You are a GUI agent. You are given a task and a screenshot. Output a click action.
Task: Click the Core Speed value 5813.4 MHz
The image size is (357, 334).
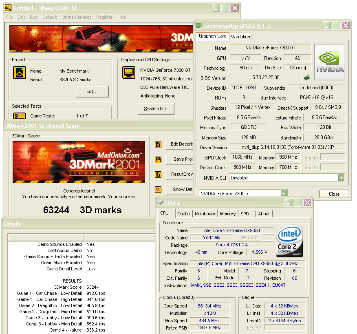(x=209, y=306)
